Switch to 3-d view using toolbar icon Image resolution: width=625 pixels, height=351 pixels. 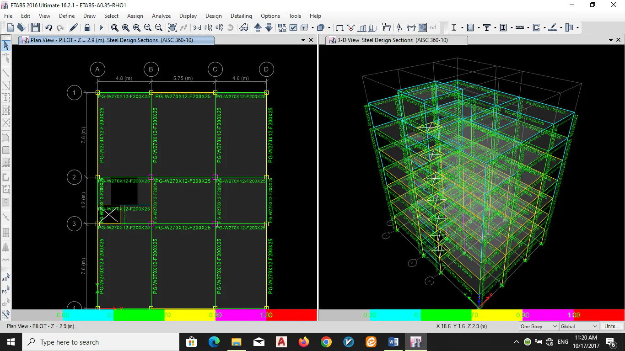pos(197,27)
